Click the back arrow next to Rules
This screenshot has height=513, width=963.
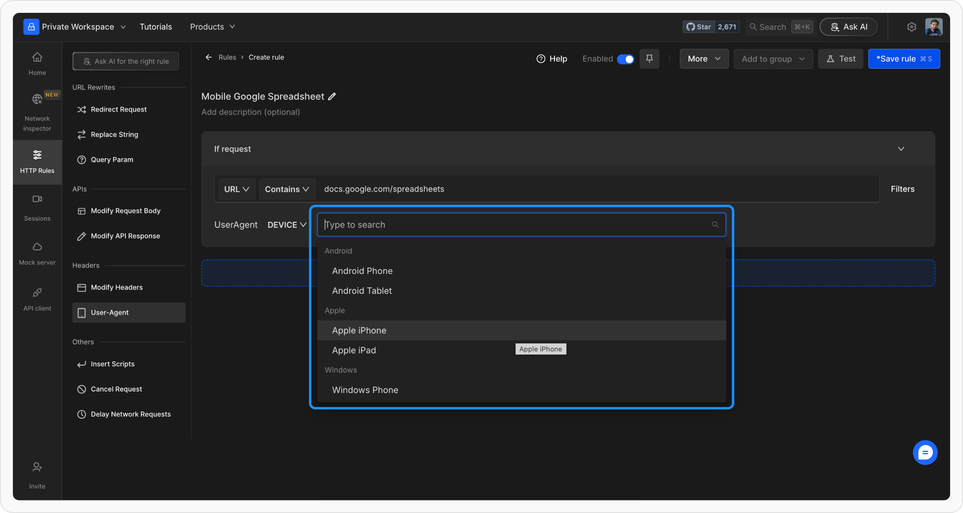click(209, 57)
